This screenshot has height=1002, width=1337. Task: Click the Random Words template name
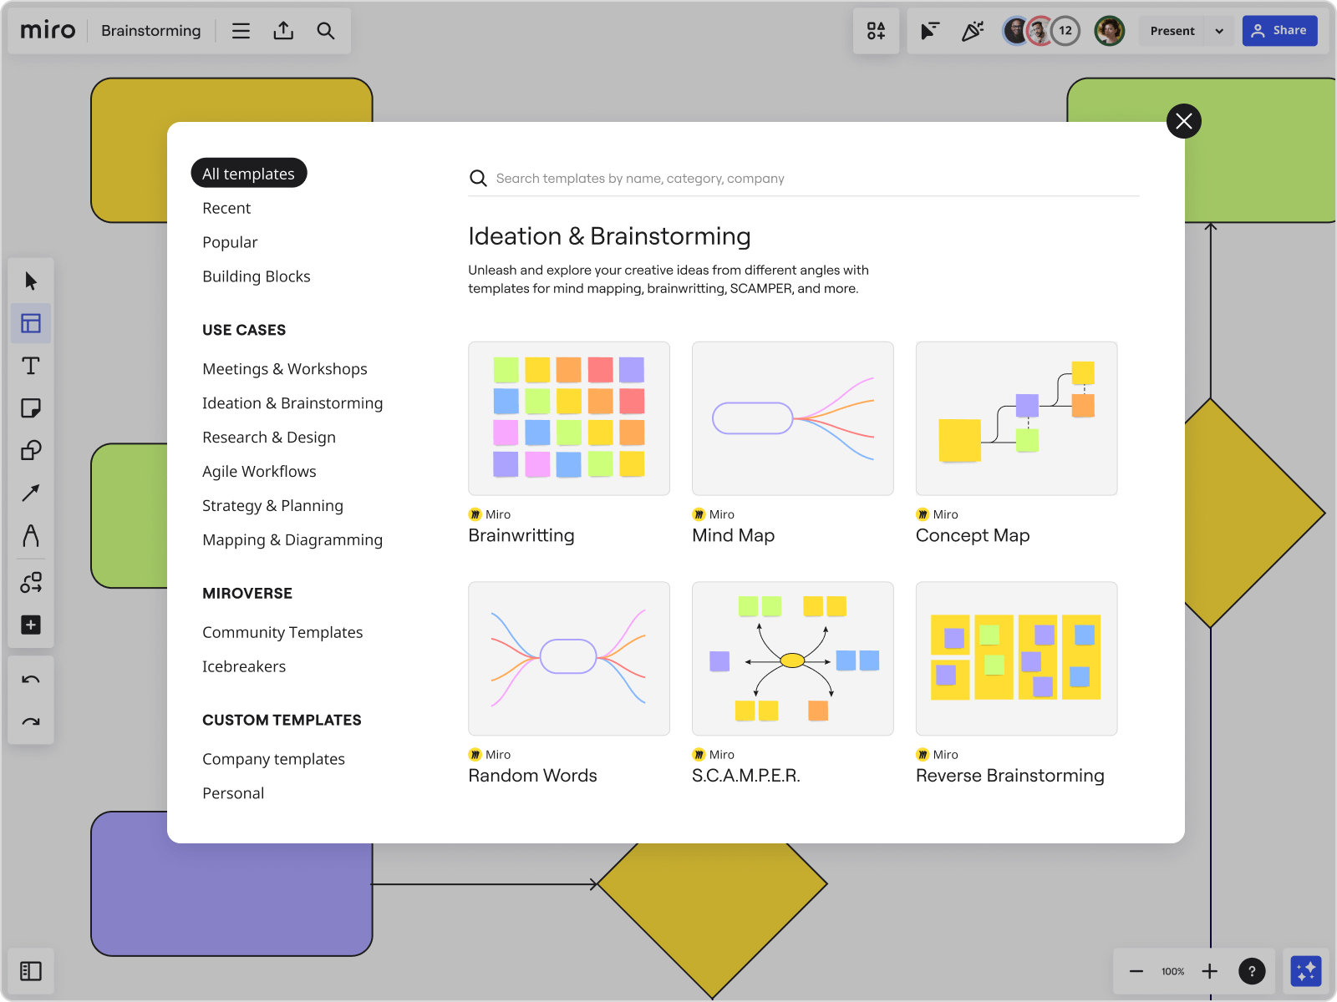(533, 776)
